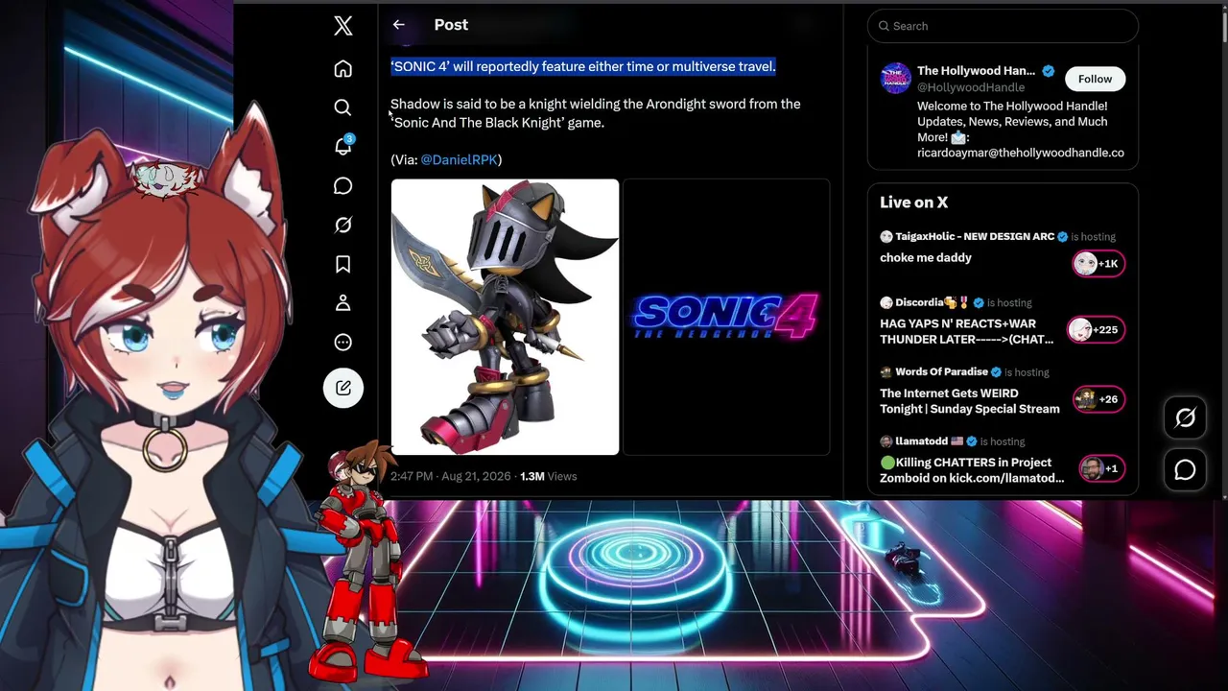Click the +225 listeners pill
Screen dimensions: 1228x691
[1098, 330]
